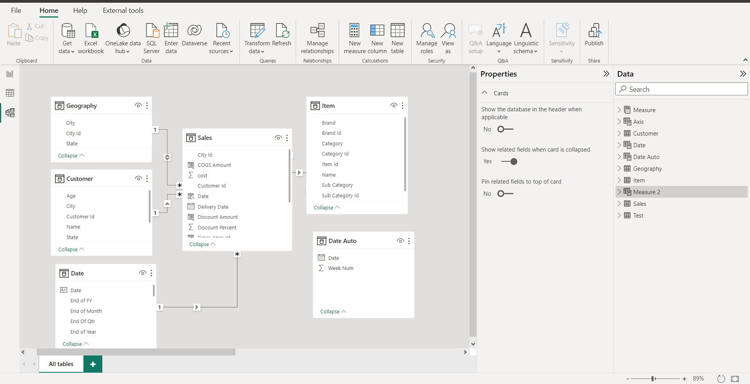Open more options for Date Auto table

409,241
